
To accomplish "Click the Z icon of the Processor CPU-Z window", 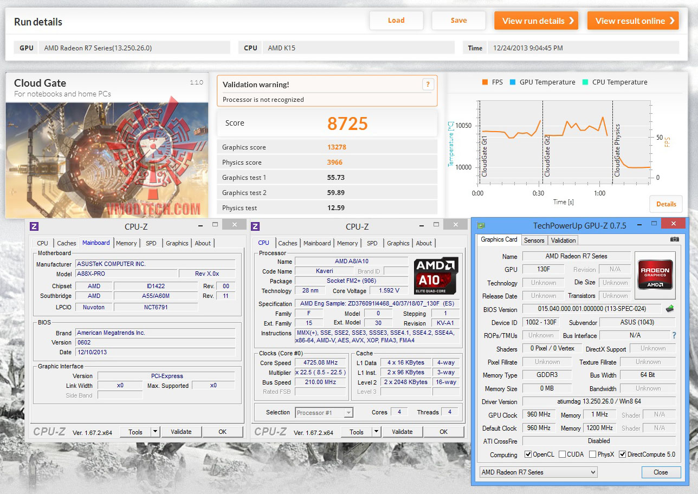I will point(255,226).
